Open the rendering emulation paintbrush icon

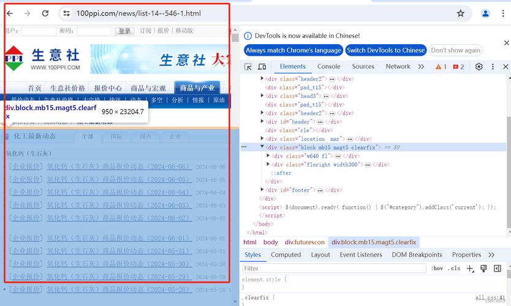tap(483, 268)
